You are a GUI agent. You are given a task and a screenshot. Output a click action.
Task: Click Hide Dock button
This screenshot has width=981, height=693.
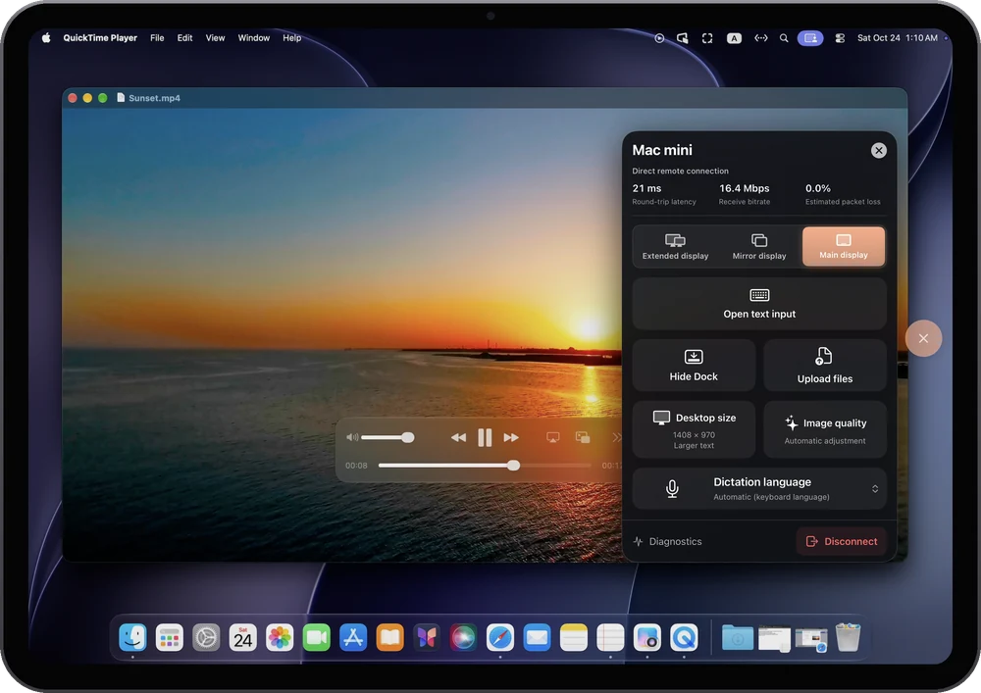pyautogui.click(x=694, y=366)
